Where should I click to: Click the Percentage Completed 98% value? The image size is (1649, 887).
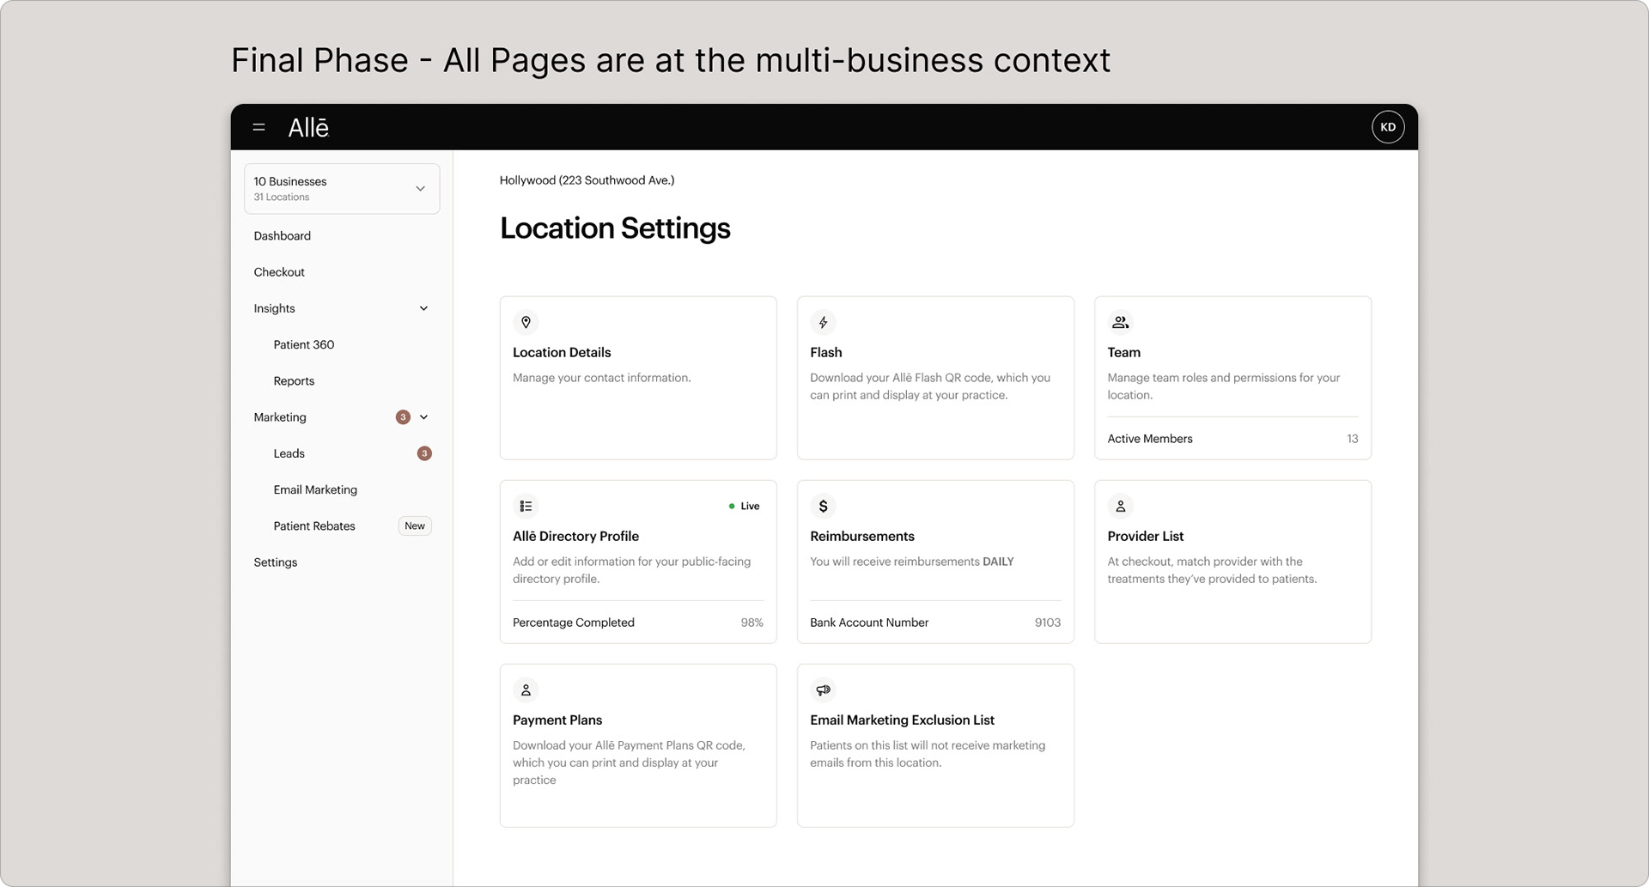751,623
